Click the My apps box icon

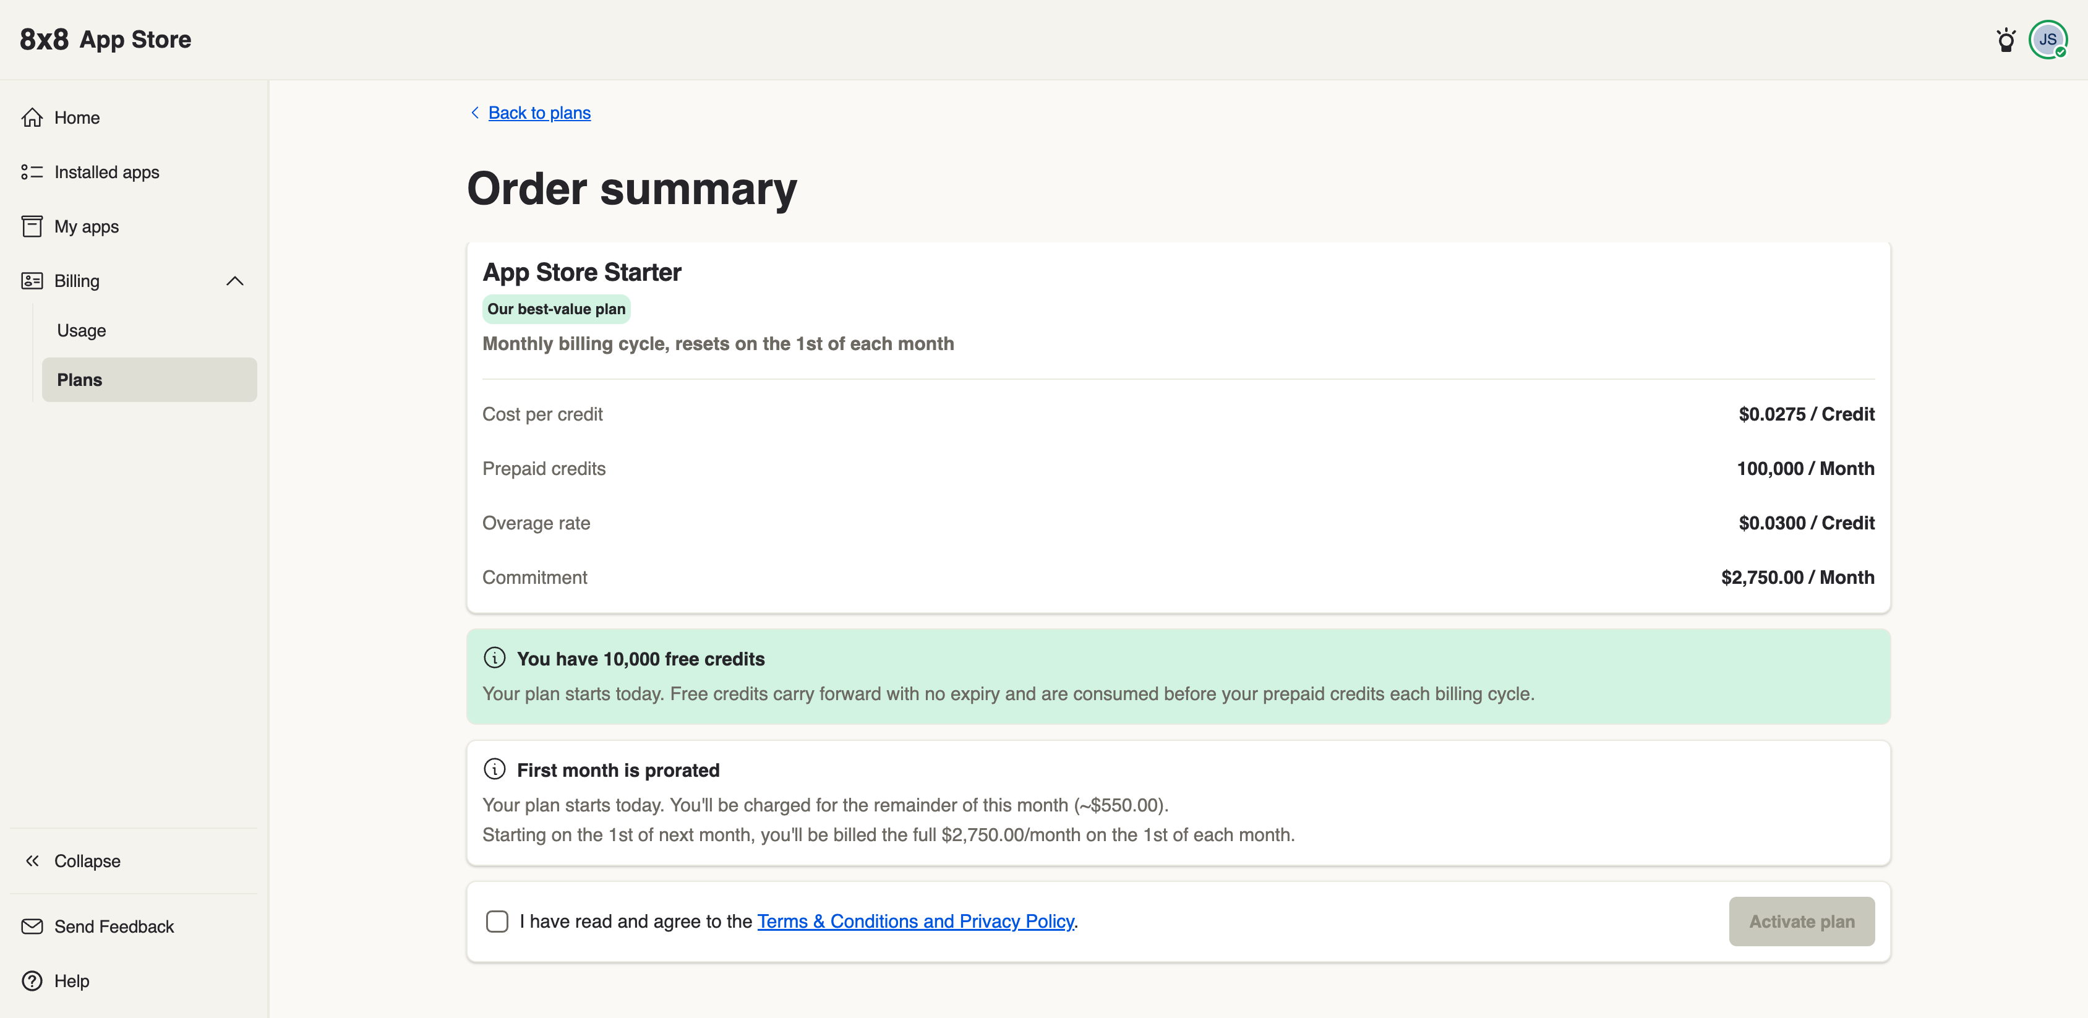(x=32, y=226)
